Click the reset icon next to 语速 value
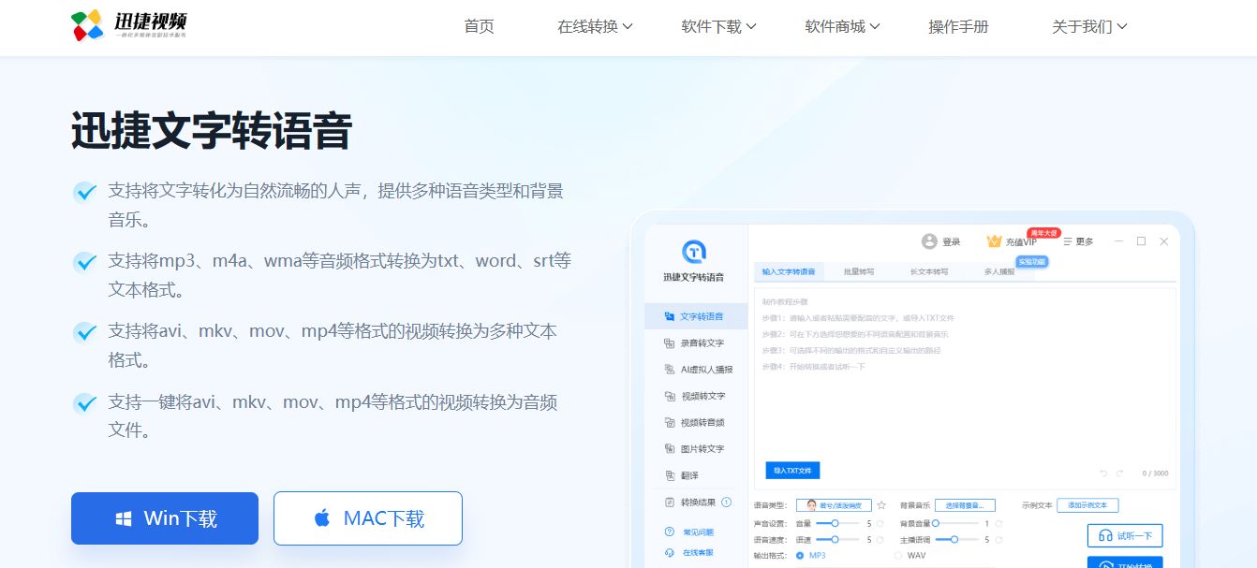This screenshot has height=568, width=1257. pyautogui.click(x=880, y=539)
